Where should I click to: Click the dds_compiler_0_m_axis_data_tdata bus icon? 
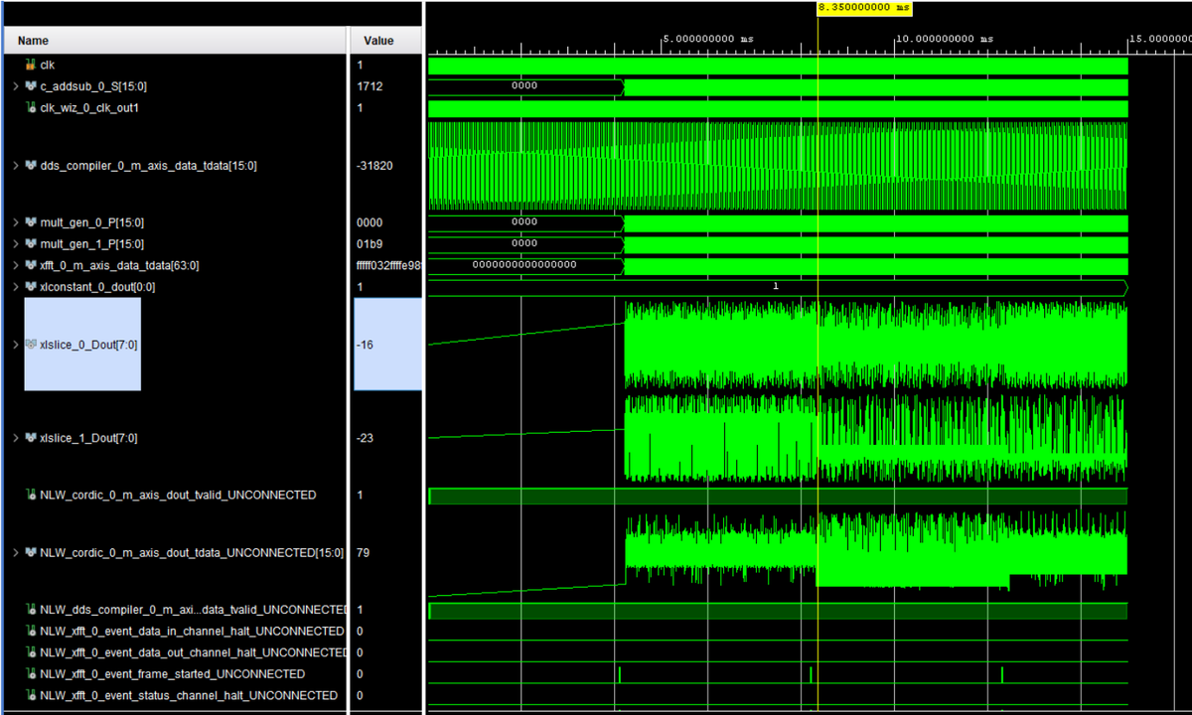[x=31, y=166]
